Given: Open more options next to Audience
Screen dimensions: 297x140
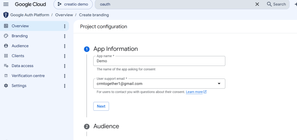Looking at the screenshot, I should (x=65, y=46).
